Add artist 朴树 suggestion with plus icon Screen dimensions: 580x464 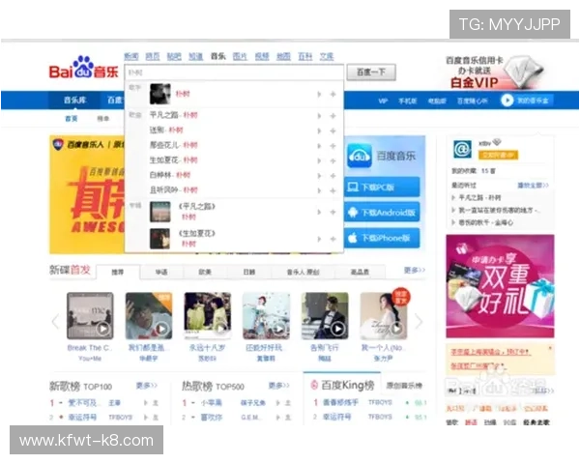coord(333,95)
